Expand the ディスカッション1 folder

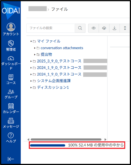[31, 88]
